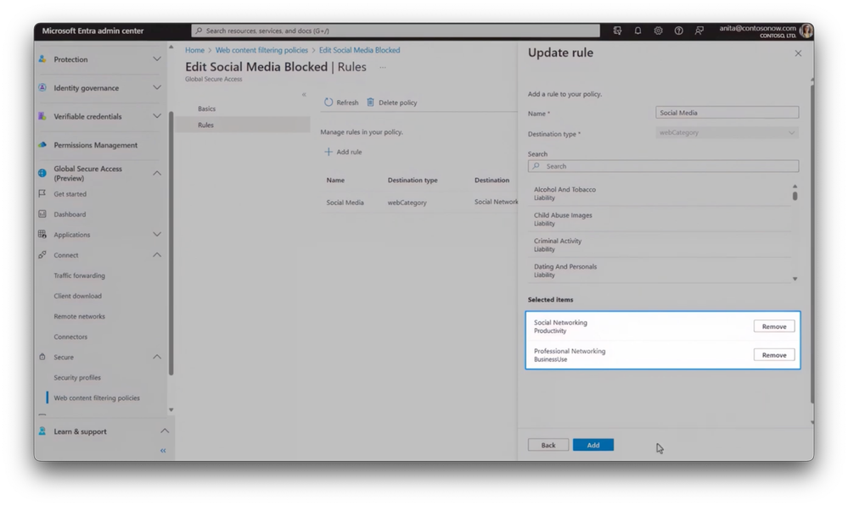This screenshot has width=848, height=506.
Task: Click the Dashboard icon
Action: tap(42, 214)
